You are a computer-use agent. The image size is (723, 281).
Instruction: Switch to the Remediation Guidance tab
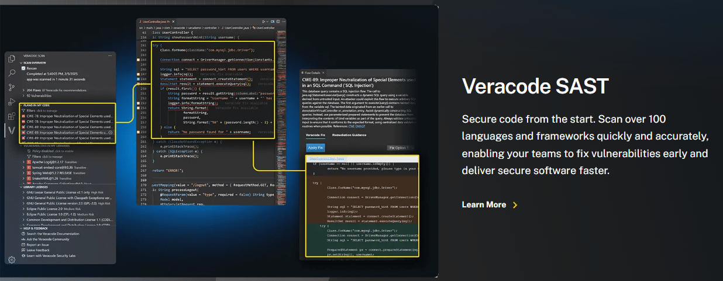click(349, 135)
